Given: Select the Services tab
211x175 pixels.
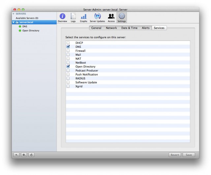Looking at the screenshot, I should 159,28.
